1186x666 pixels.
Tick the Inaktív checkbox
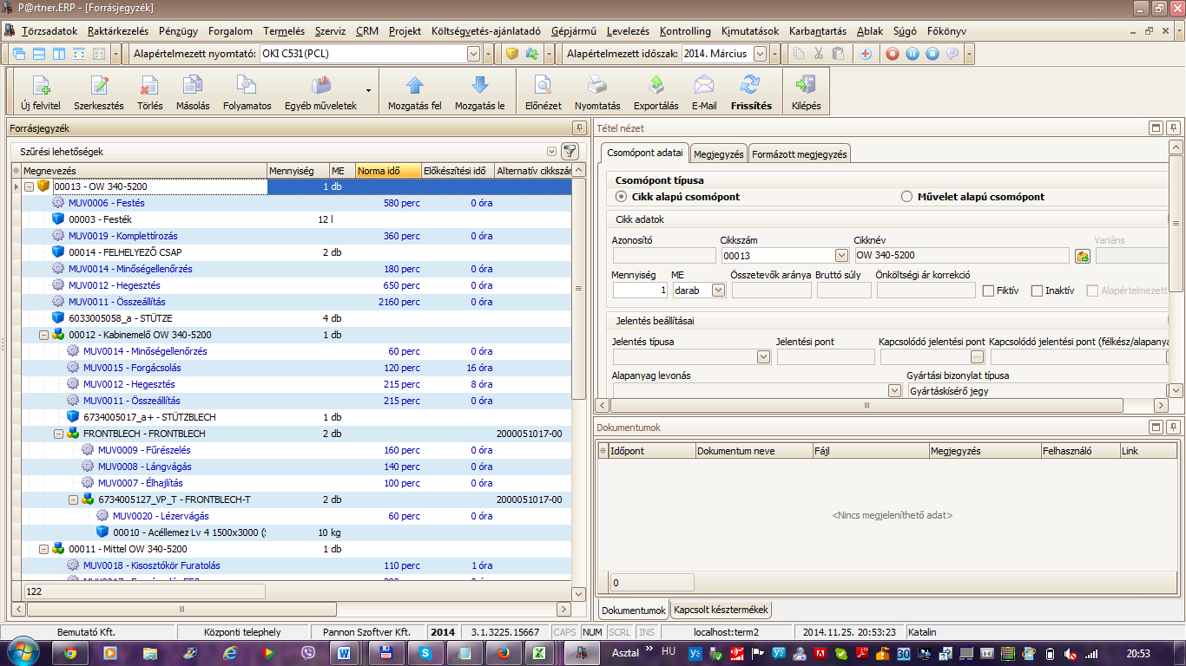[1037, 291]
